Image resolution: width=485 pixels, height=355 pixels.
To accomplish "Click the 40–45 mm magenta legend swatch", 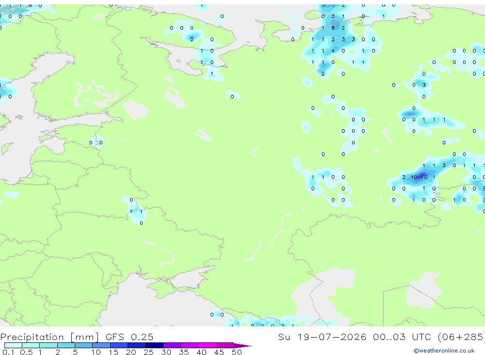I will click(207, 345).
